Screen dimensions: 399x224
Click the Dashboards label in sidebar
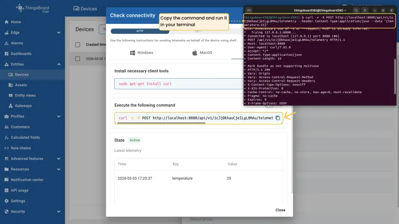click(21, 54)
